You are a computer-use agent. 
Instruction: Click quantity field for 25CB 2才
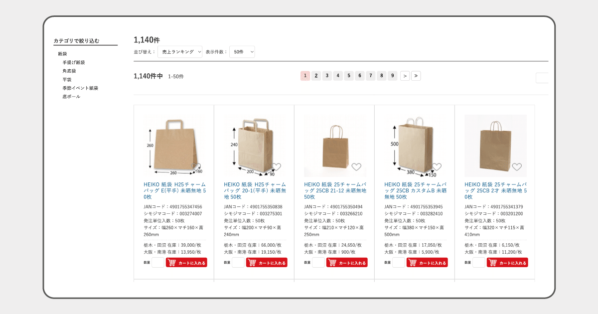[x=479, y=263]
